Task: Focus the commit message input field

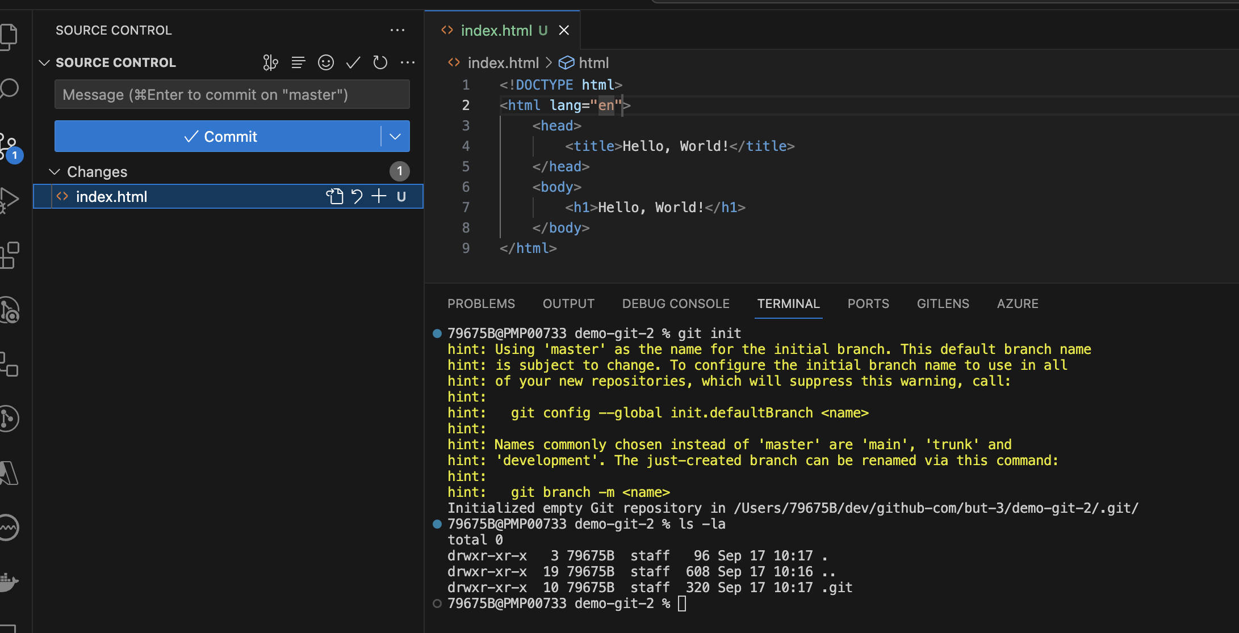Action: point(232,94)
